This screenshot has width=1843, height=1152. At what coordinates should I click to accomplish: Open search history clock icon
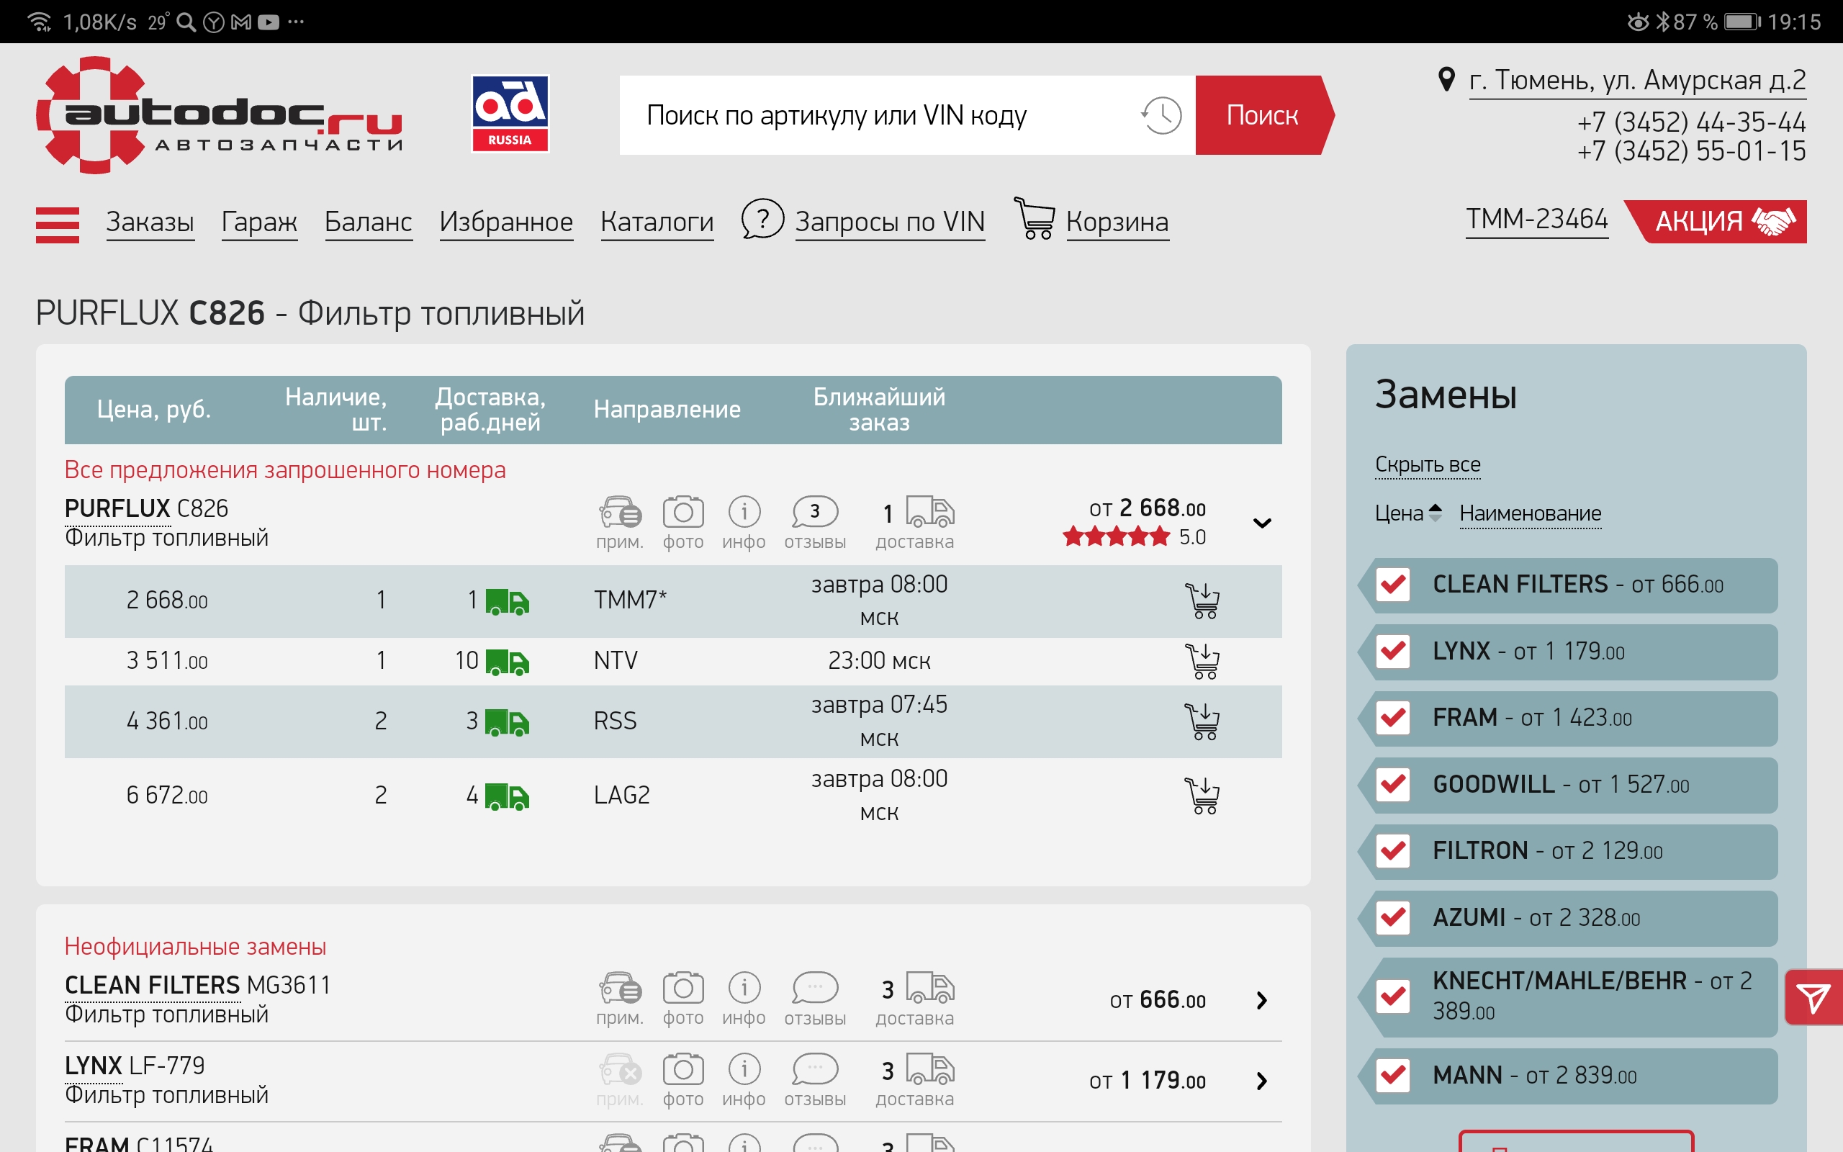point(1161,116)
